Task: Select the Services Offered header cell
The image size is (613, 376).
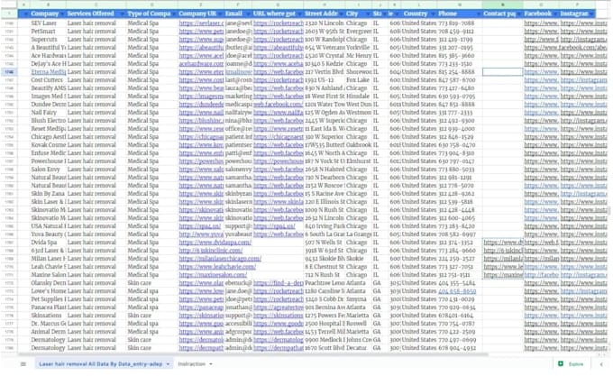Action: click(96, 14)
